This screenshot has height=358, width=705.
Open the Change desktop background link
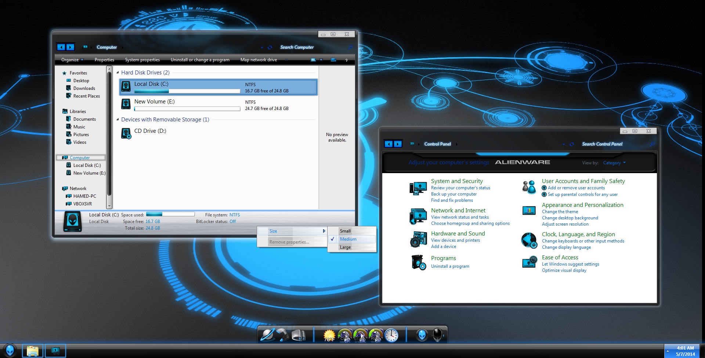coord(570,218)
